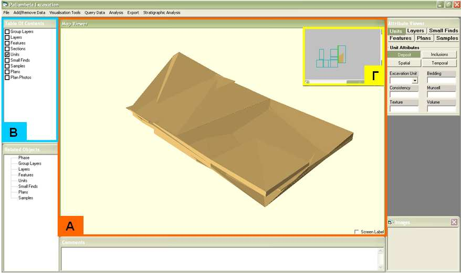
Task: Open the File menu
Action: 6,13
